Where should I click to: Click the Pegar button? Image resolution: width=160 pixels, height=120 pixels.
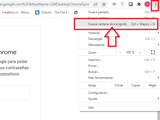coord(152,85)
